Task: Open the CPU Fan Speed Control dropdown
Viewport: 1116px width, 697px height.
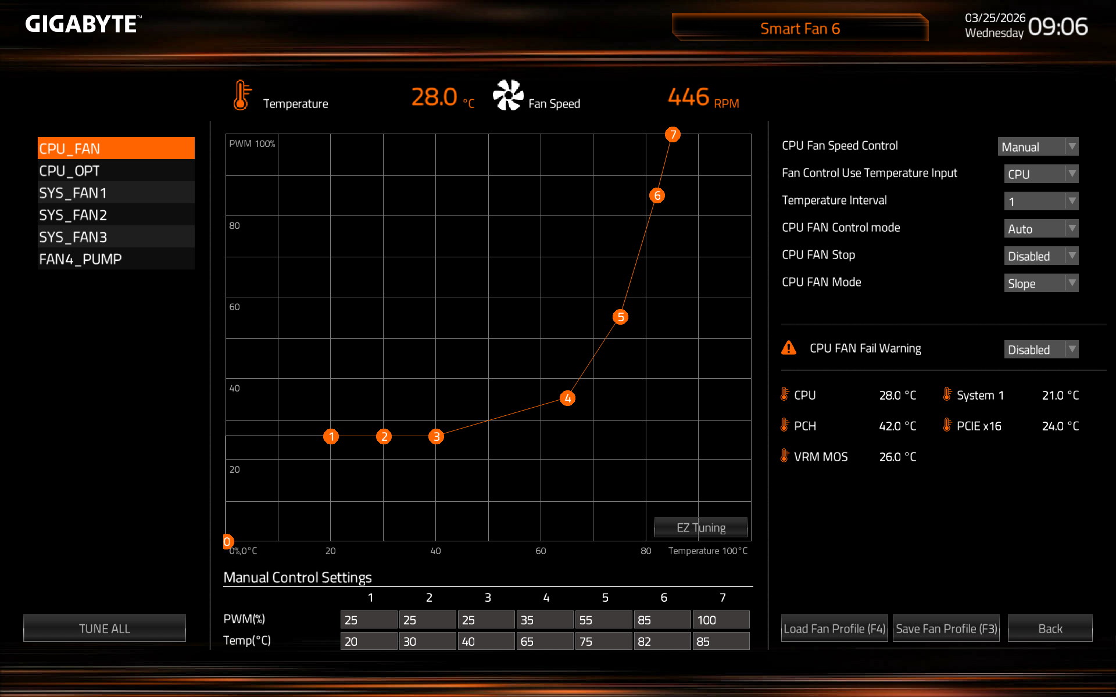Action: 1038,146
